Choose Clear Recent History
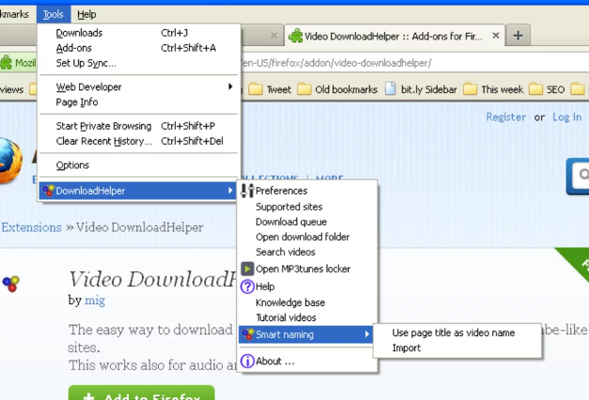Viewport: 589px width, 400px height. click(x=139, y=141)
